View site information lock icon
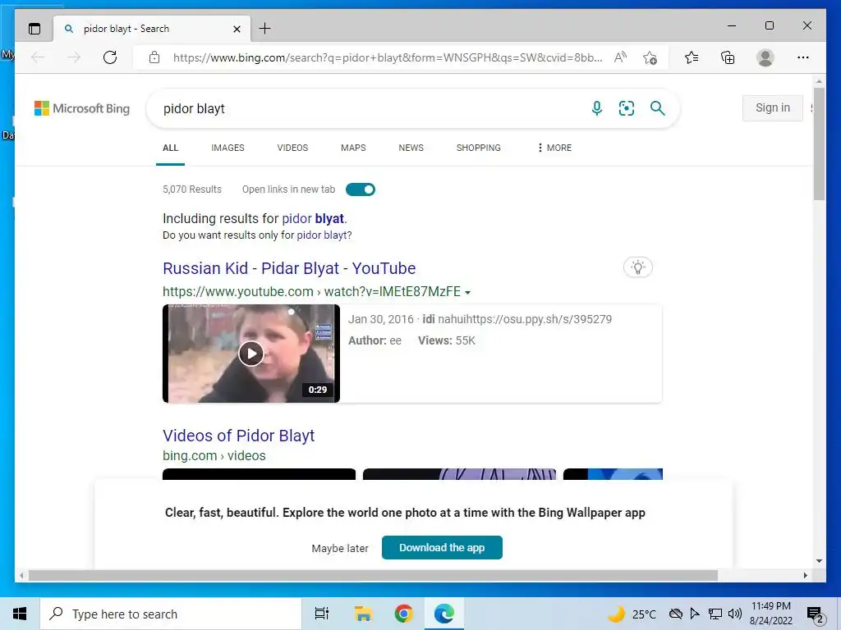Image resolution: width=841 pixels, height=630 pixels. (154, 57)
